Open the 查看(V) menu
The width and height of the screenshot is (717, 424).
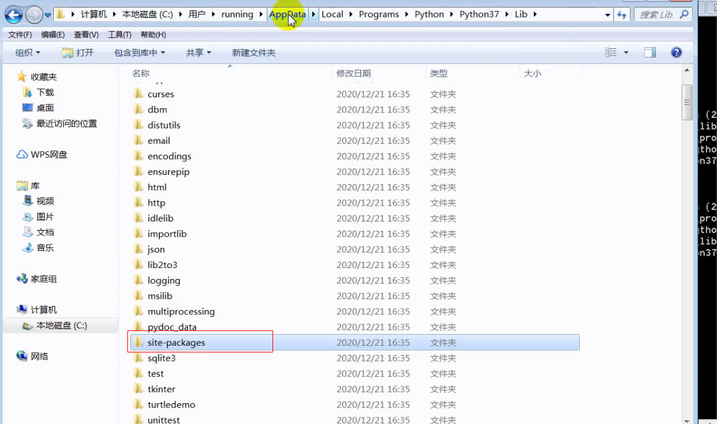[86, 35]
